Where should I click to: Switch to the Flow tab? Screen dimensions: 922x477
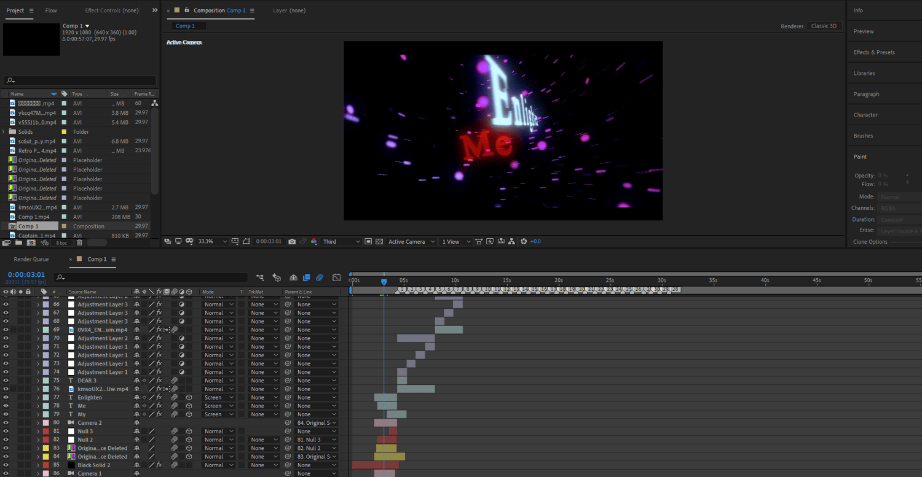coord(51,10)
